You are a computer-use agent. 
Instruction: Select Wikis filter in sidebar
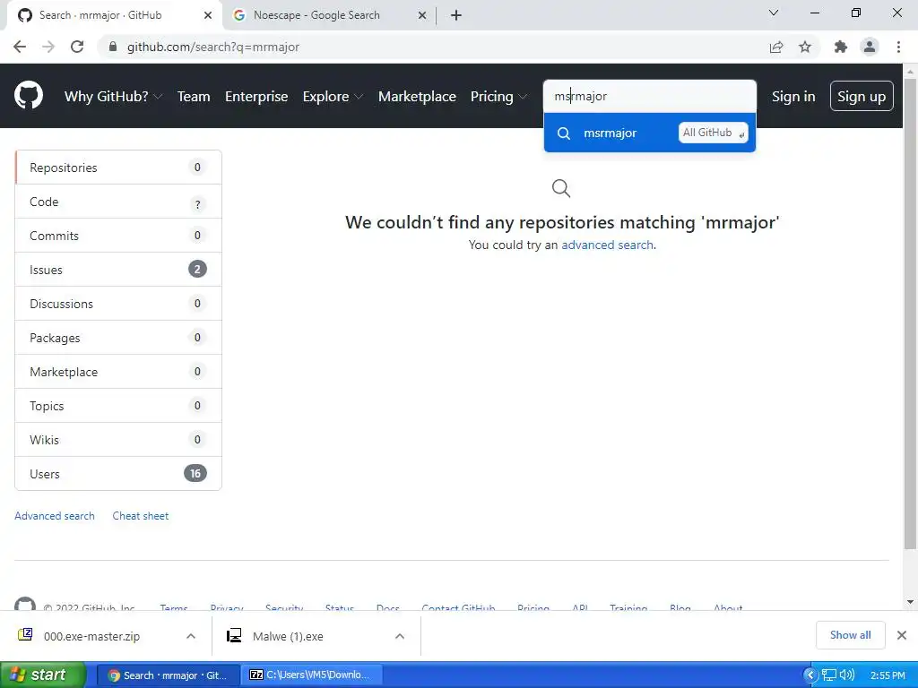click(118, 439)
